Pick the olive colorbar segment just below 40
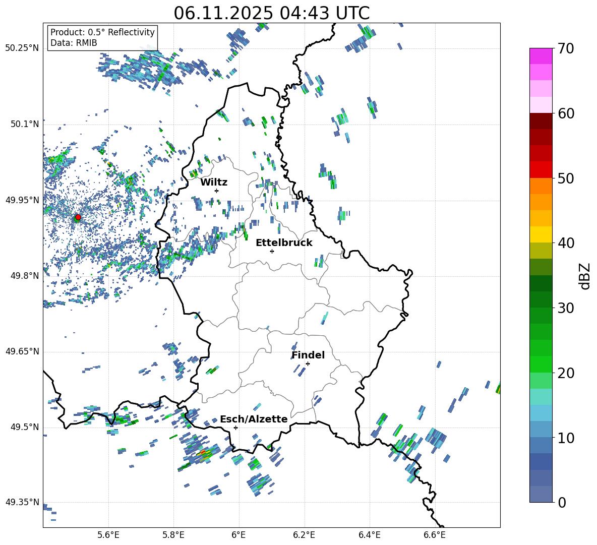Screen dimensions: 597x545 (541, 251)
